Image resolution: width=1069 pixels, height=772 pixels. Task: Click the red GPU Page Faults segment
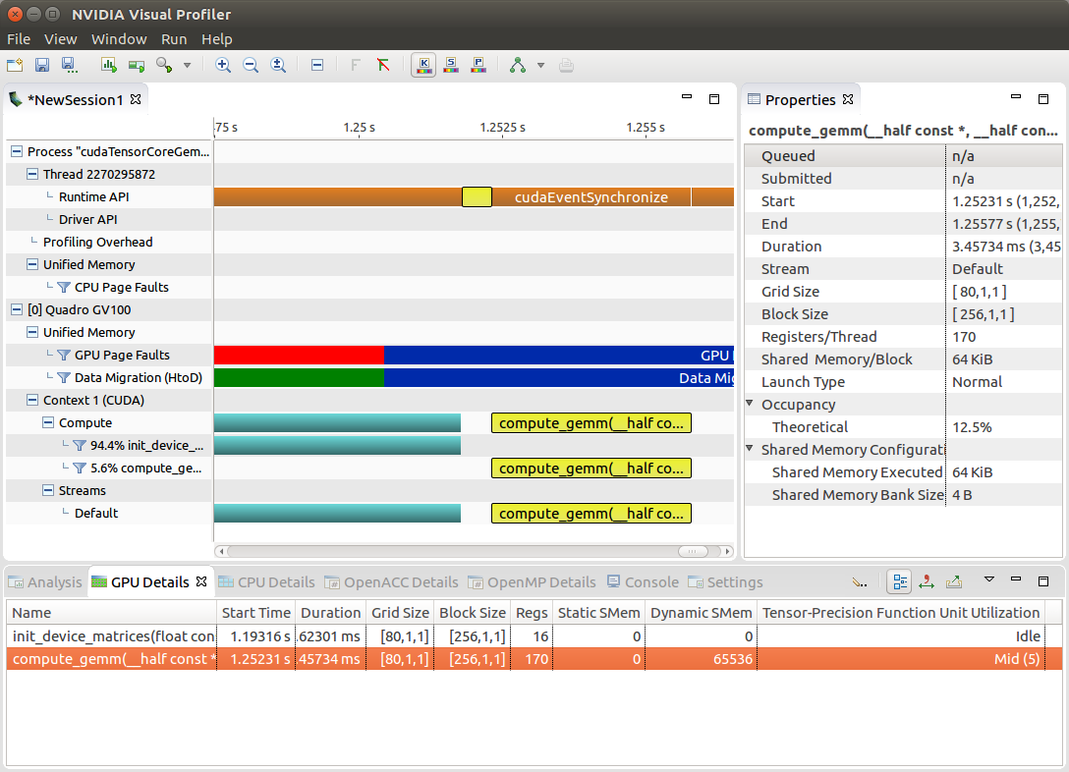click(x=299, y=355)
